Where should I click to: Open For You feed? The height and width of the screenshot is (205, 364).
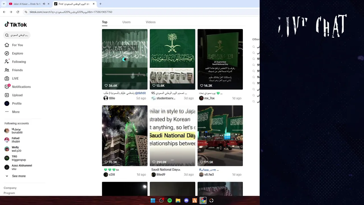(x=17, y=45)
